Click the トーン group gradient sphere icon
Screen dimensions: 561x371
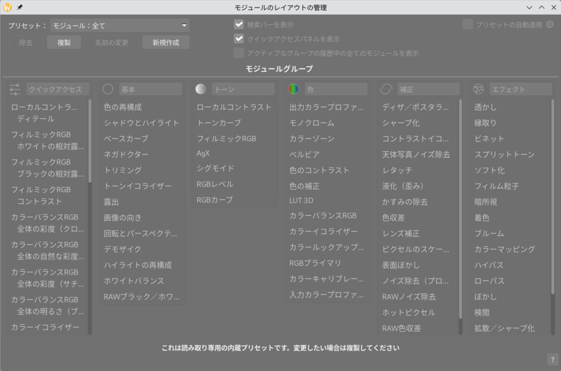pos(201,89)
